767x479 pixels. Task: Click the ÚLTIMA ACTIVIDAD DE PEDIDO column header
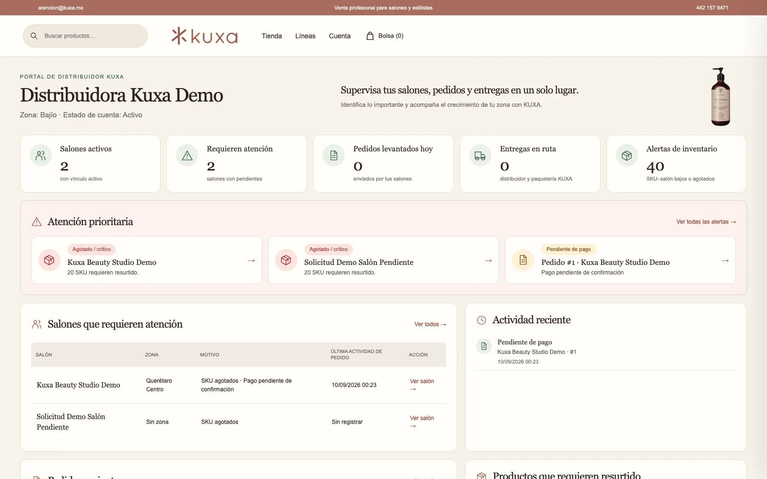[357, 354]
